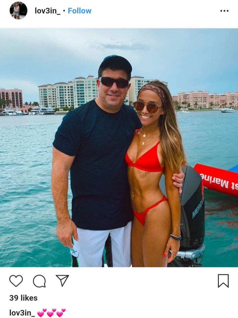Click the lov3in_ username in the post header

(48, 11)
